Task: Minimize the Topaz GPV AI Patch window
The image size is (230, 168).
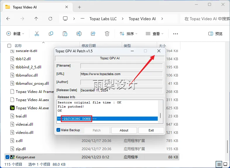Action: point(132,51)
